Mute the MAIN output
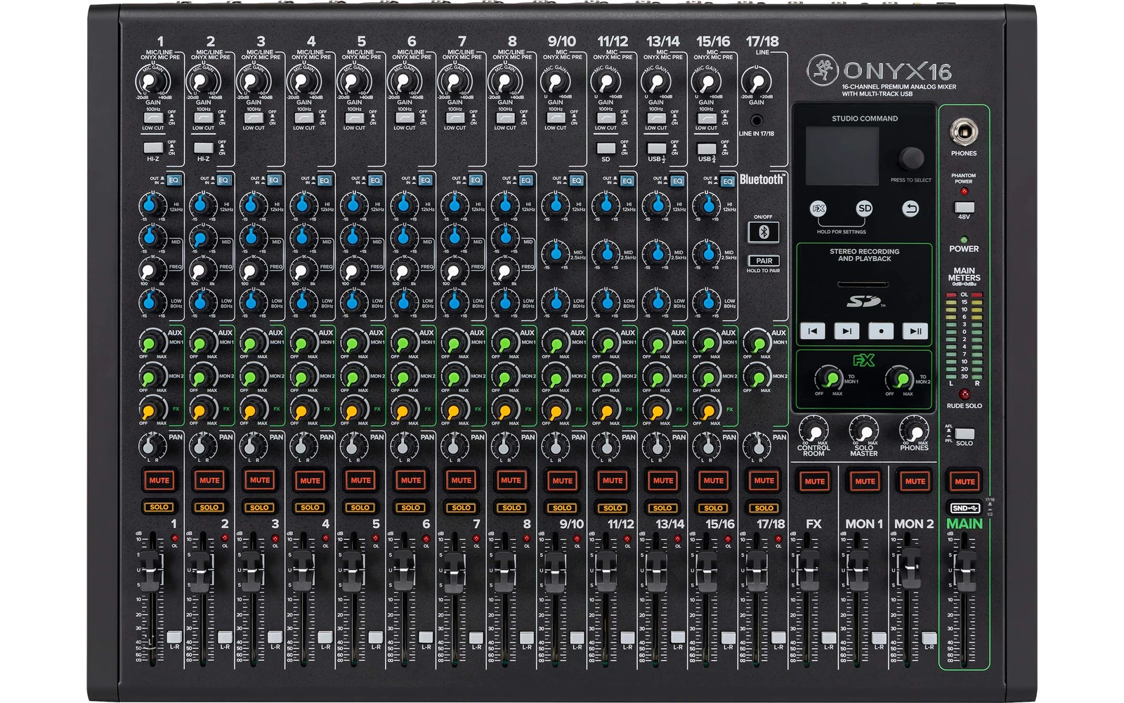 pos(965,481)
